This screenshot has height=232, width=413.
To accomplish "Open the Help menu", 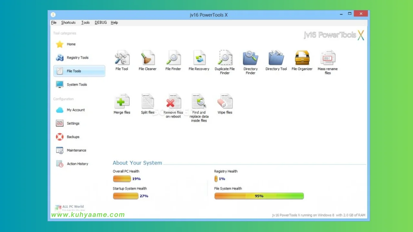I will click(x=114, y=23).
